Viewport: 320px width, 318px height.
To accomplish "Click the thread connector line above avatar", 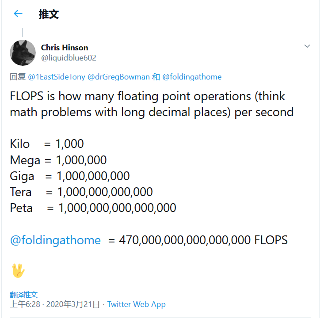I will tap(23, 33).
